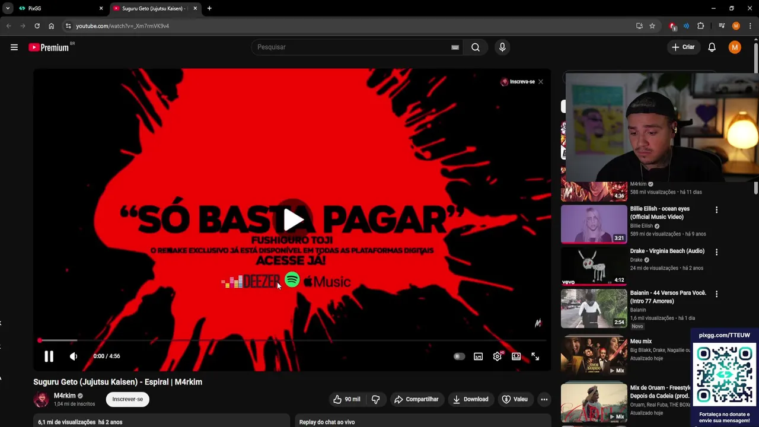Close the Suguru Geto YouTube tab

(x=195, y=8)
